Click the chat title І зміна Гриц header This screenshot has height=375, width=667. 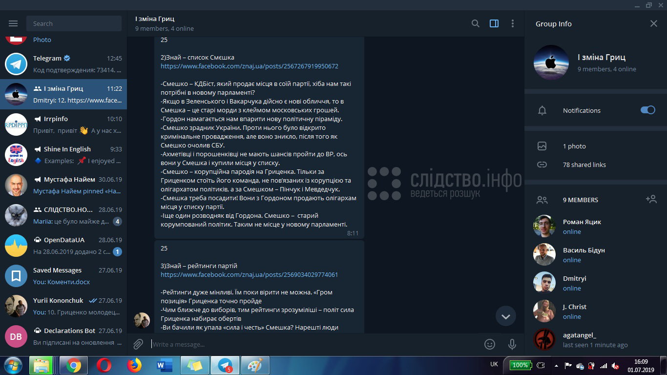(155, 19)
